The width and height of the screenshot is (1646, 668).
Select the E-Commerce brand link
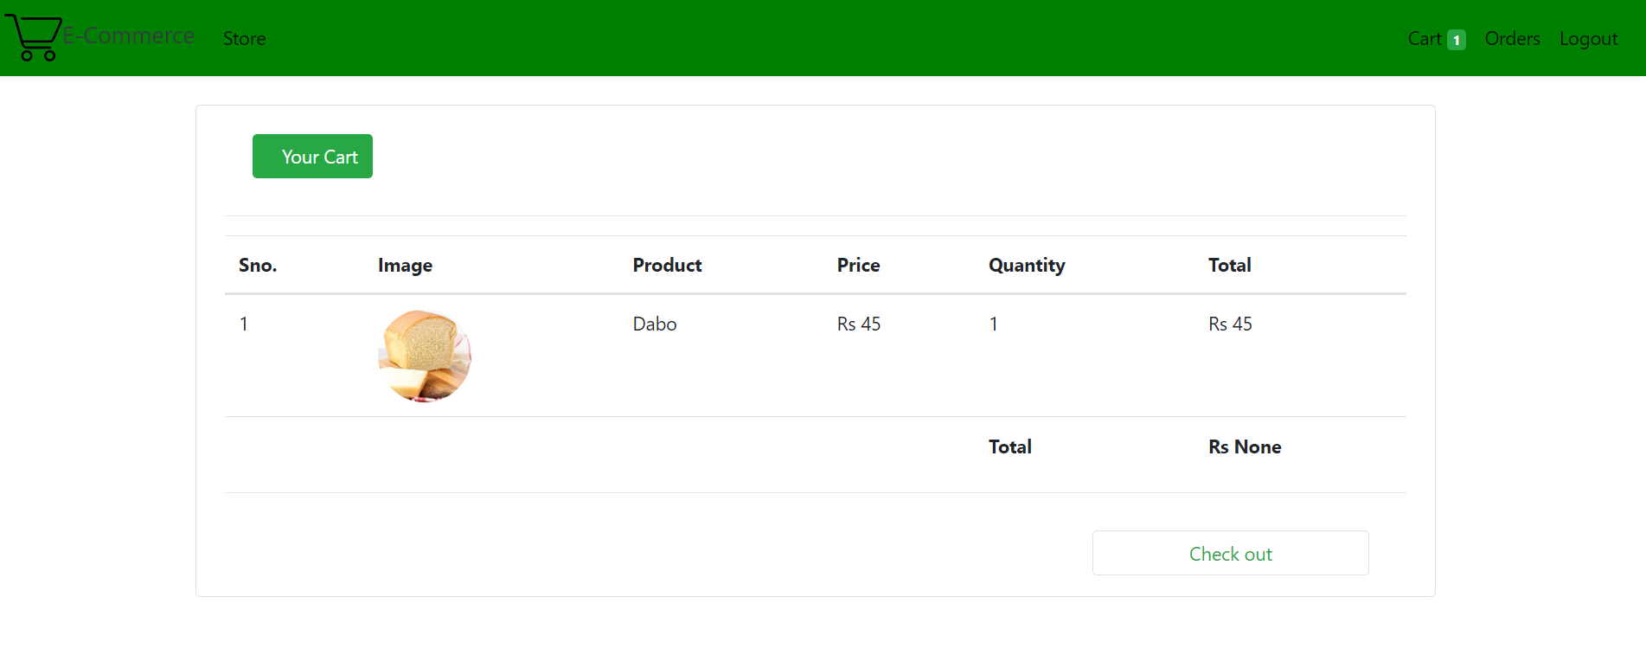[x=126, y=35]
